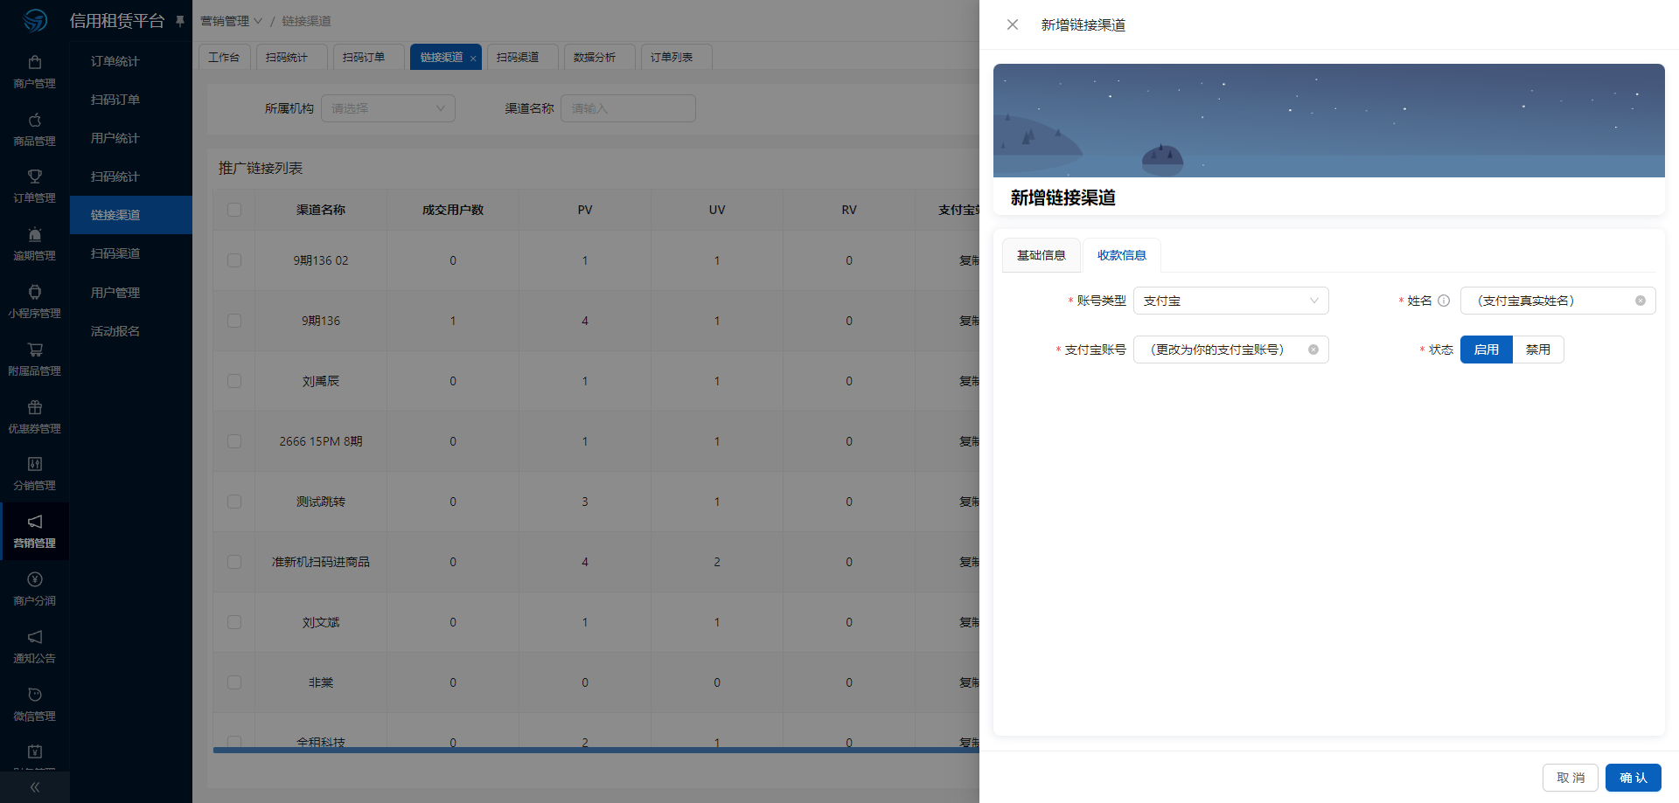The height and width of the screenshot is (803, 1679).
Task: Open the 工作台 page tab
Action: coord(224,57)
